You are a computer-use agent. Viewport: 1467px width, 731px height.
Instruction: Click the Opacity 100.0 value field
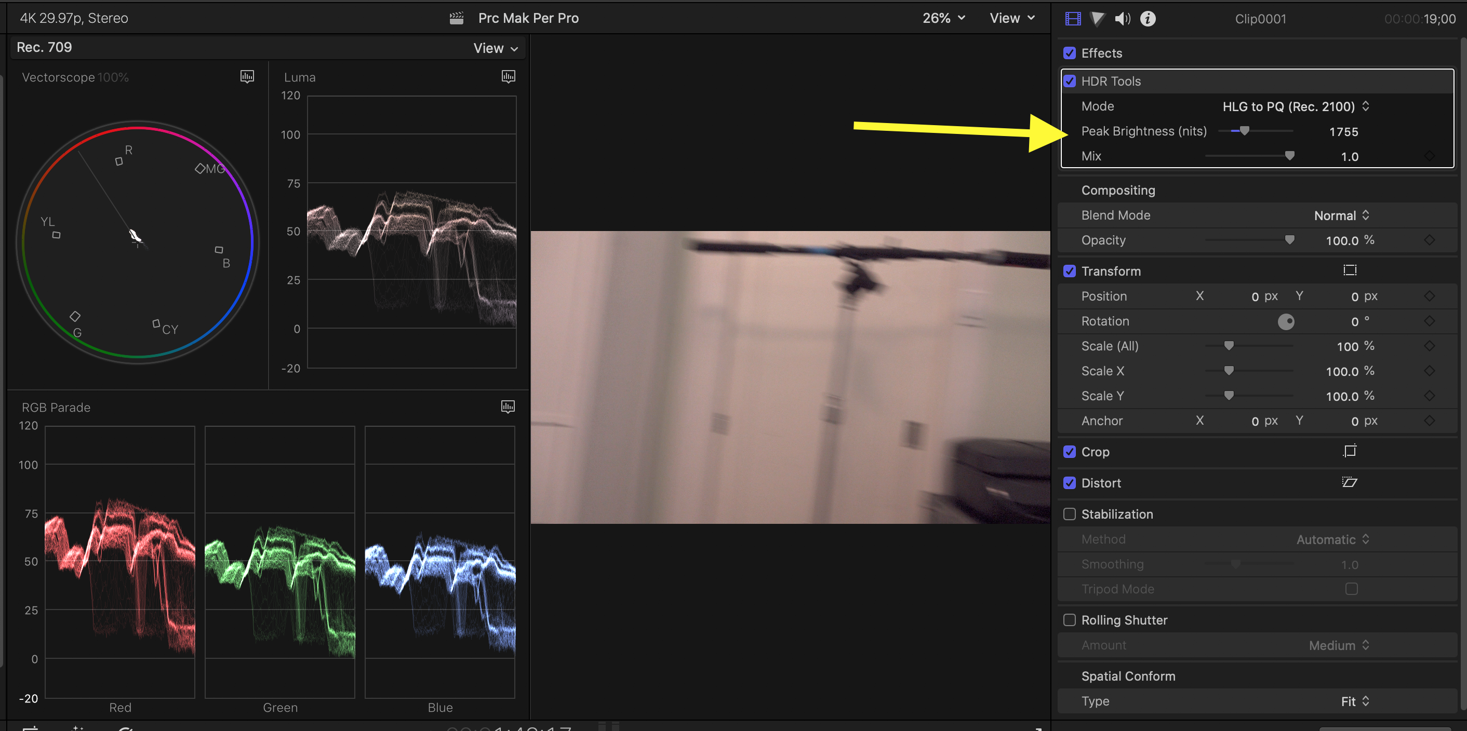[x=1342, y=240]
